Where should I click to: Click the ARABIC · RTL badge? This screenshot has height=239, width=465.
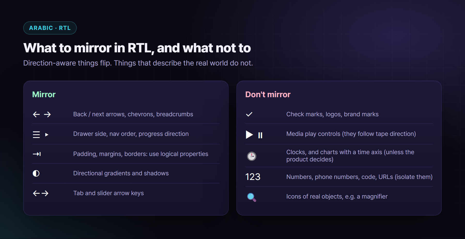(50, 28)
